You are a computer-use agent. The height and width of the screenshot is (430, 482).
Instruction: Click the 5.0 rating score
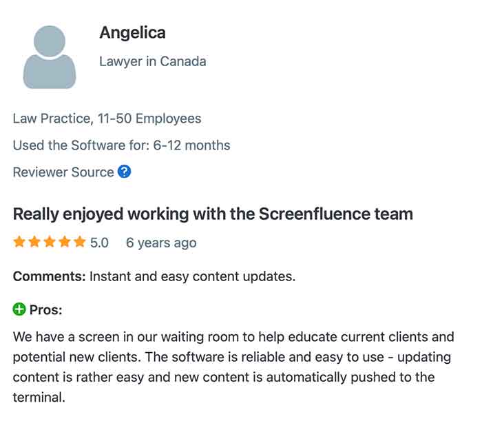[99, 243]
